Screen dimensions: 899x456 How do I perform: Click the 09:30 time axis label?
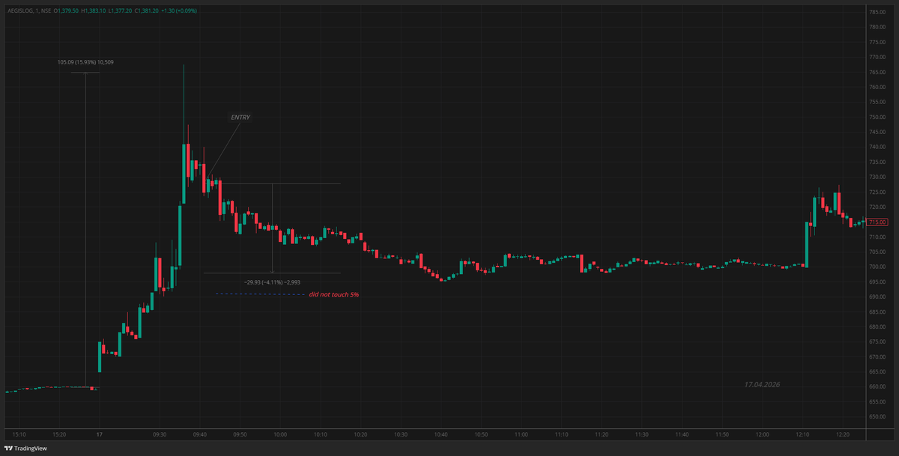coord(160,434)
